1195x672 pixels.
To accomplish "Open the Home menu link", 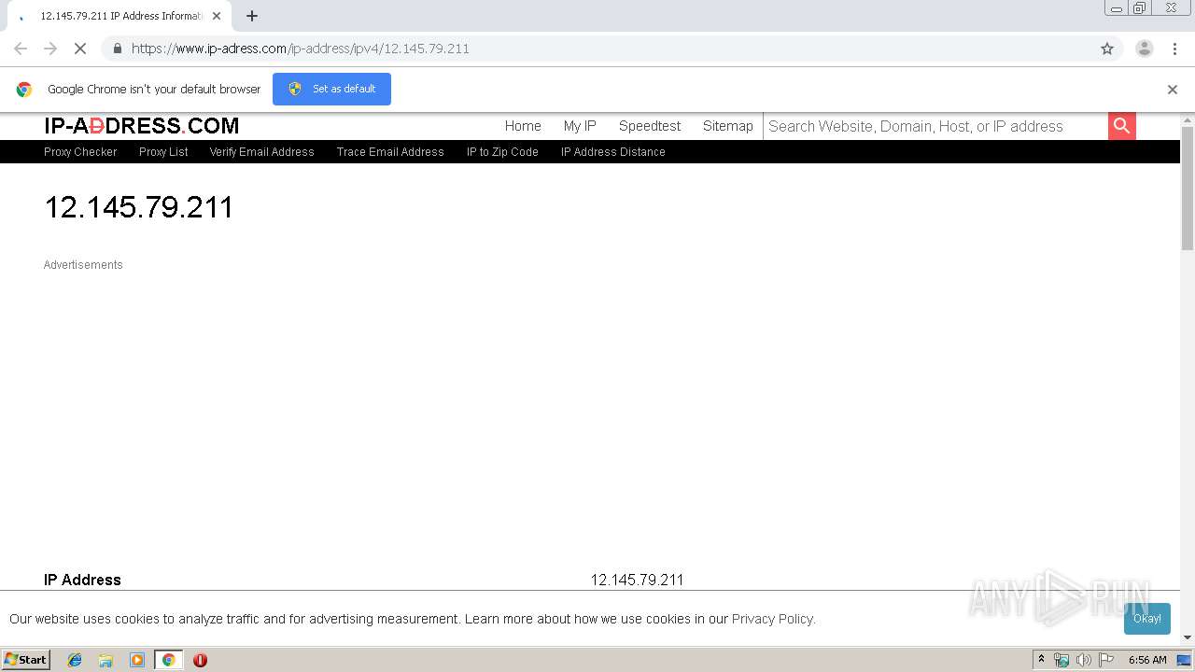I will click(x=523, y=126).
